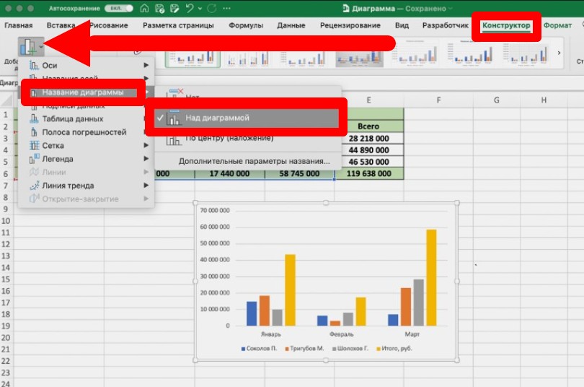Click the Add Chart Element icon

(x=30, y=48)
